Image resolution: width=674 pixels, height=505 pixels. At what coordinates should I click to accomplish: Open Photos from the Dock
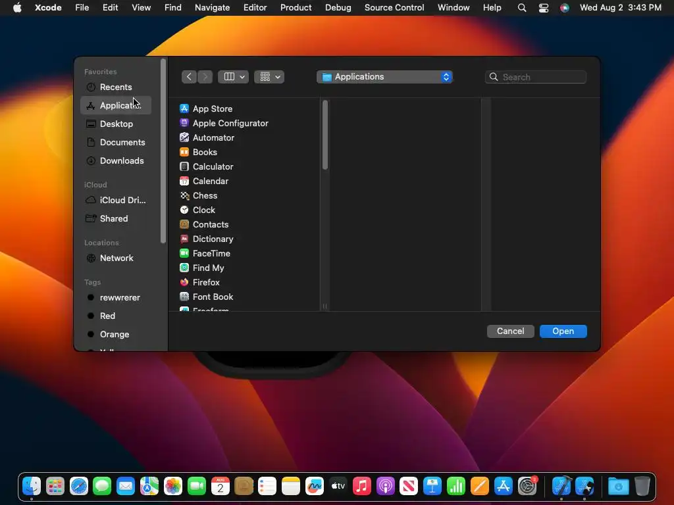pos(173,486)
